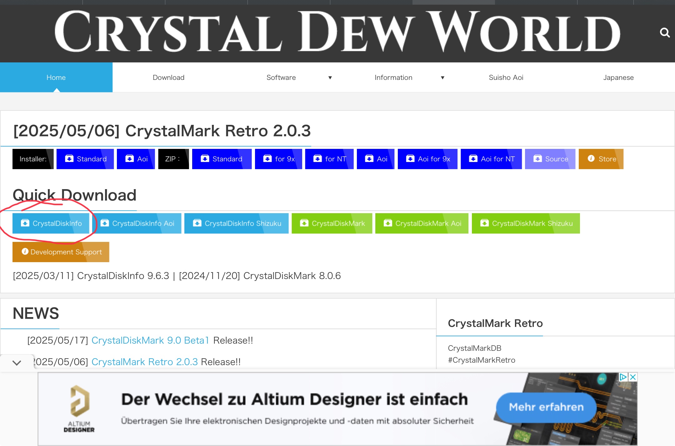Open the site search magnifier icon

coord(664,32)
